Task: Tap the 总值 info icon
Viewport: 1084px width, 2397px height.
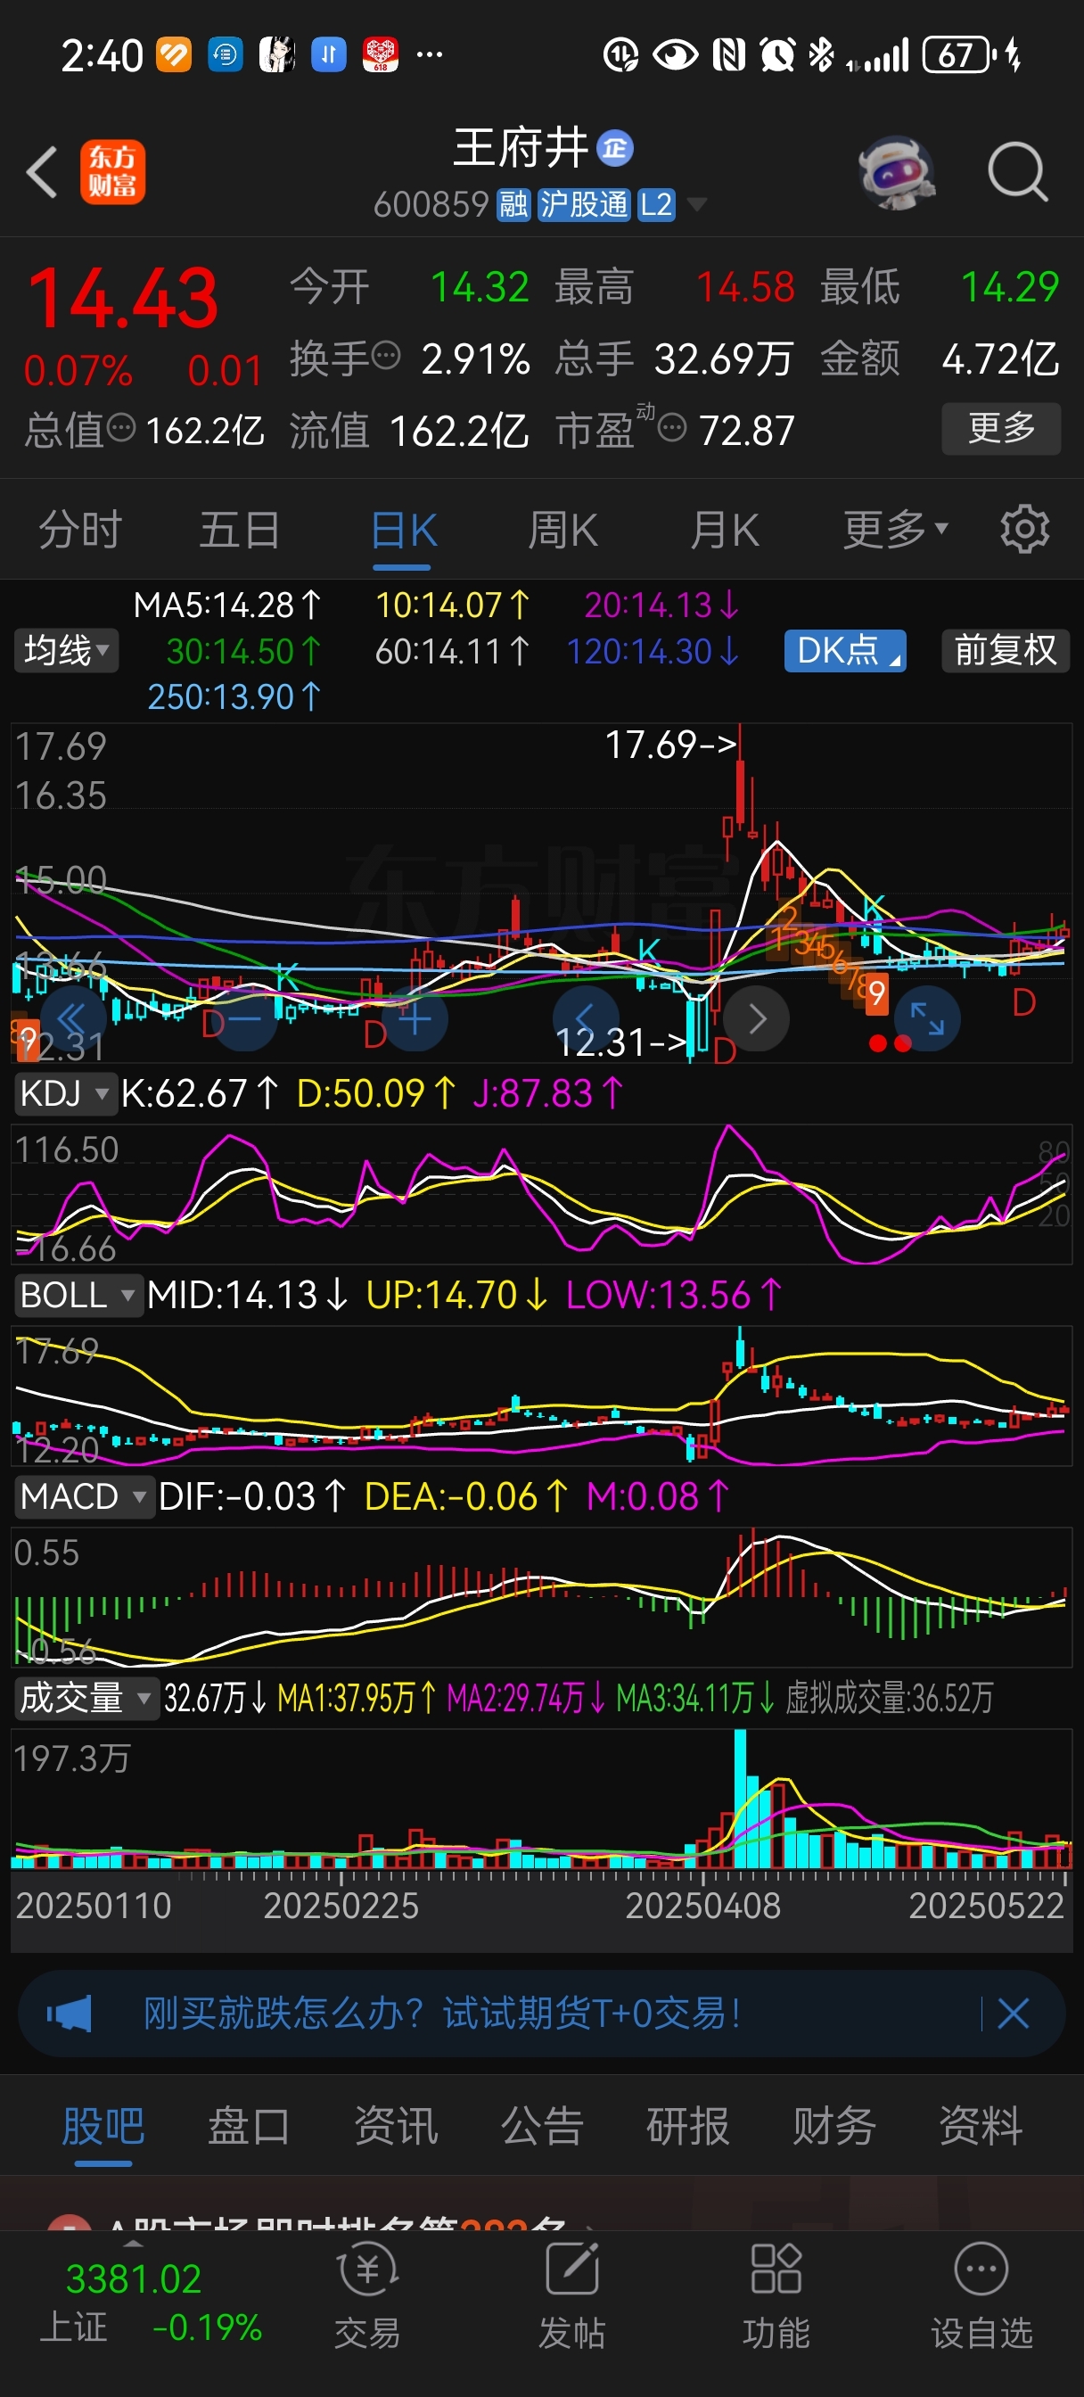Action: [122, 428]
